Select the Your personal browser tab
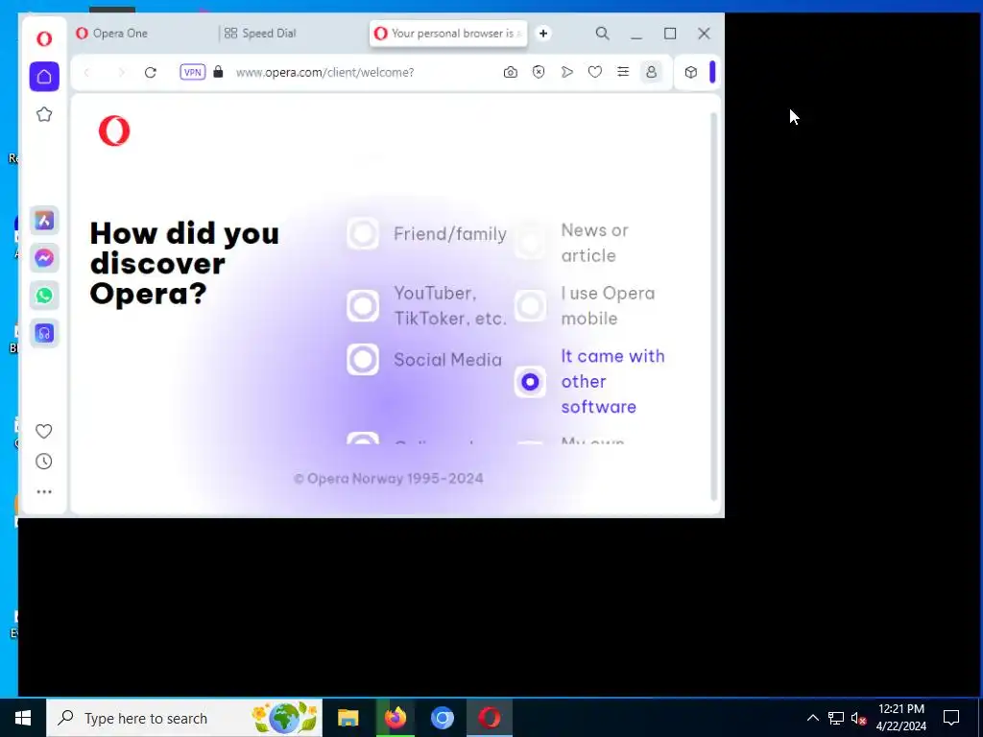 click(448, 34)
